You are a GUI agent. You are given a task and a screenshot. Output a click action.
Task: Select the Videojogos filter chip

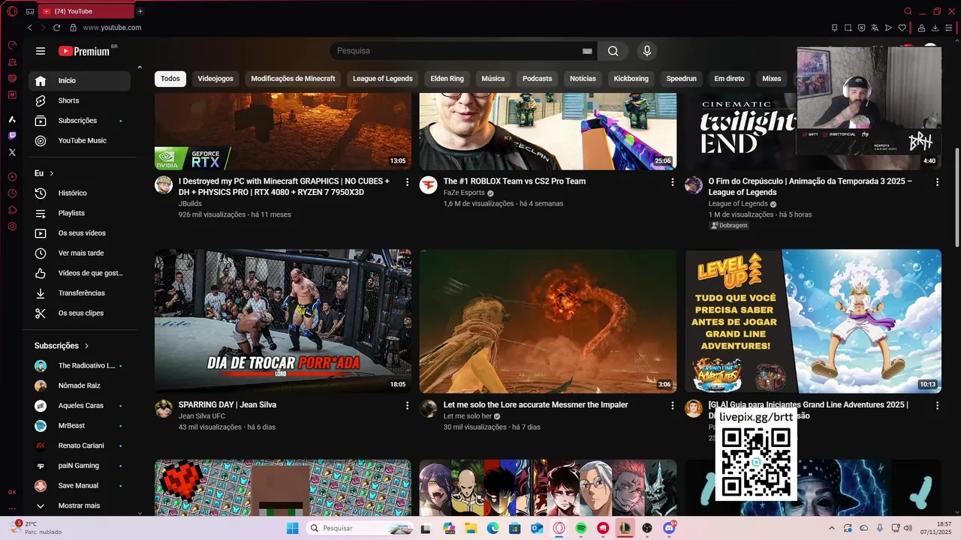[x=215, y=79]
